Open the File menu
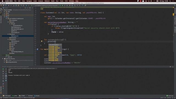The width and height of the screenshot is (176, 99). point(15,1)
